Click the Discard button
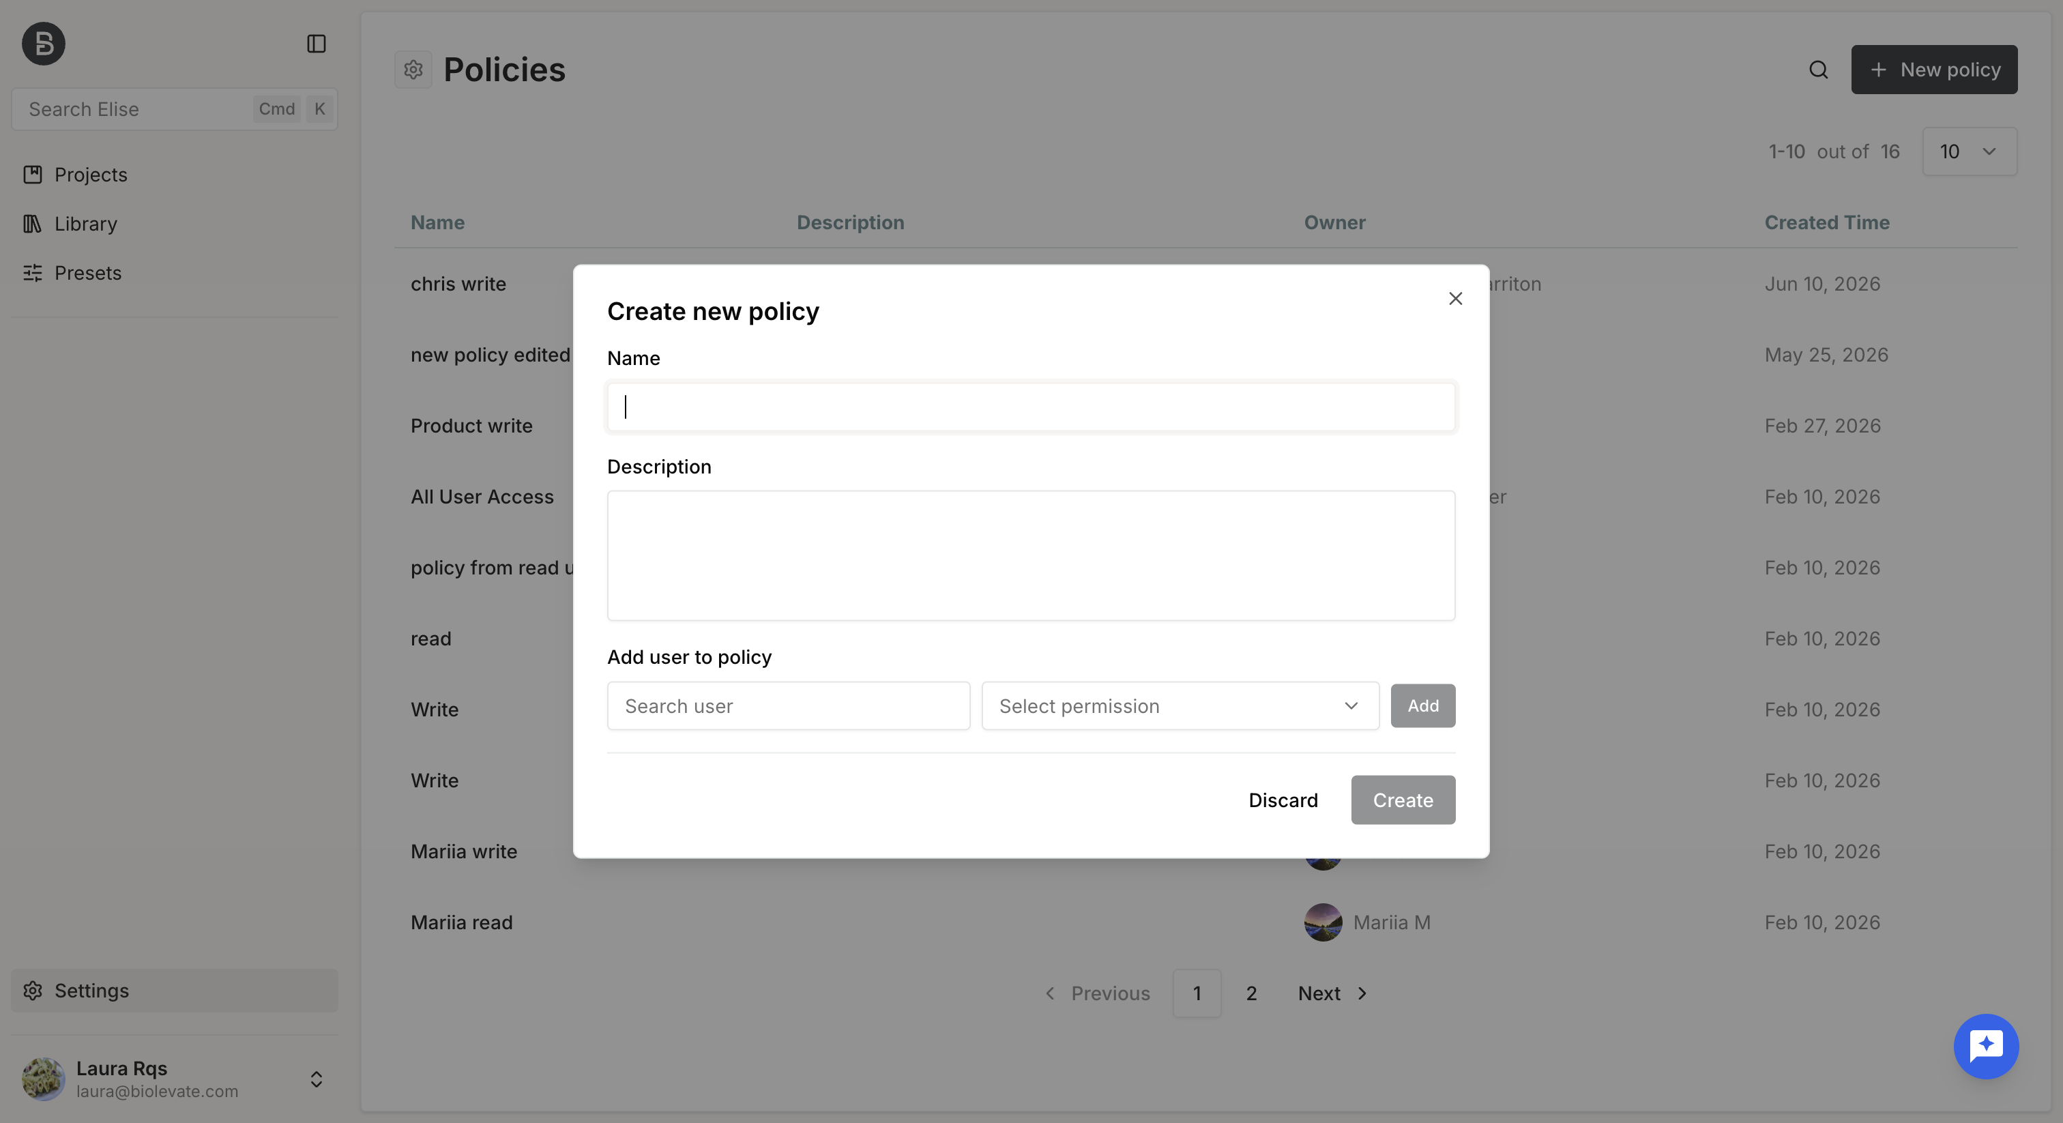This screenshot has height=1123, width=2063. [x=1283, y=800]
